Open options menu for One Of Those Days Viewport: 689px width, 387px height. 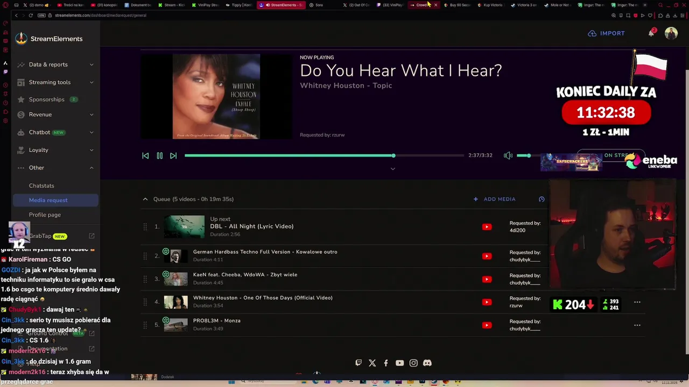(637, 302)
